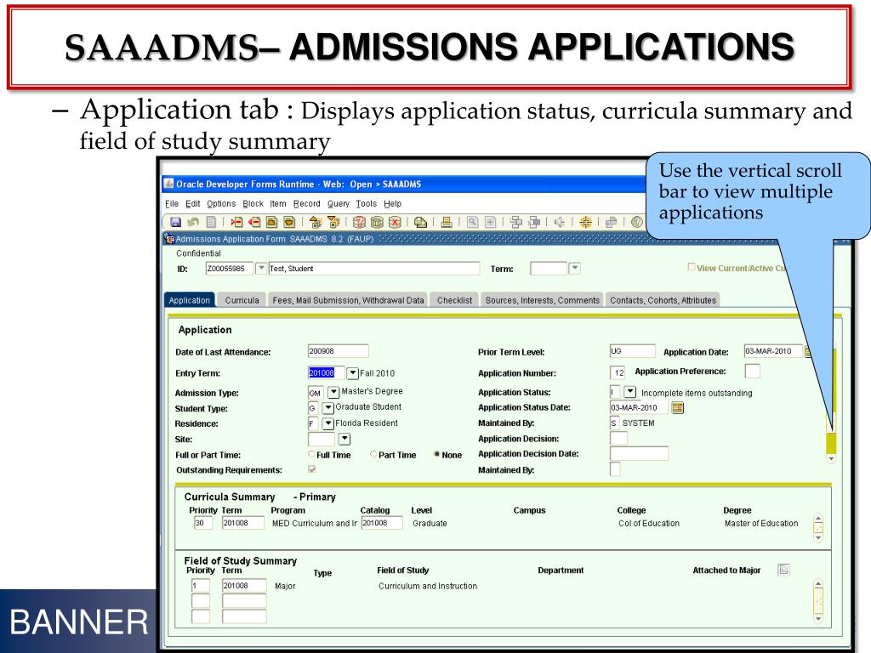Screen dimensions: 871x653
Task: Open the File menu
Action: [172, 204]
